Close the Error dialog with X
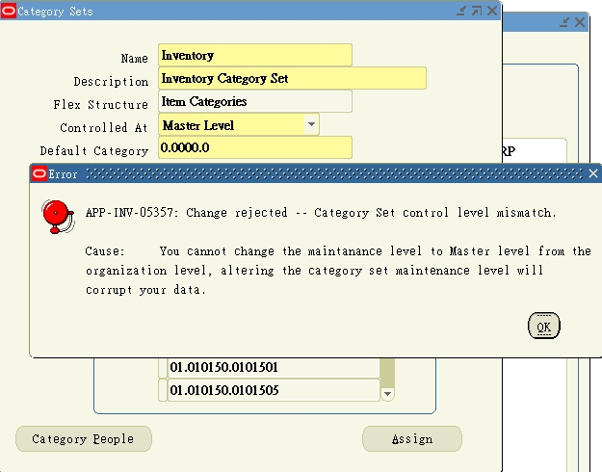Screen dimensions: 602x472 (593, 173)
